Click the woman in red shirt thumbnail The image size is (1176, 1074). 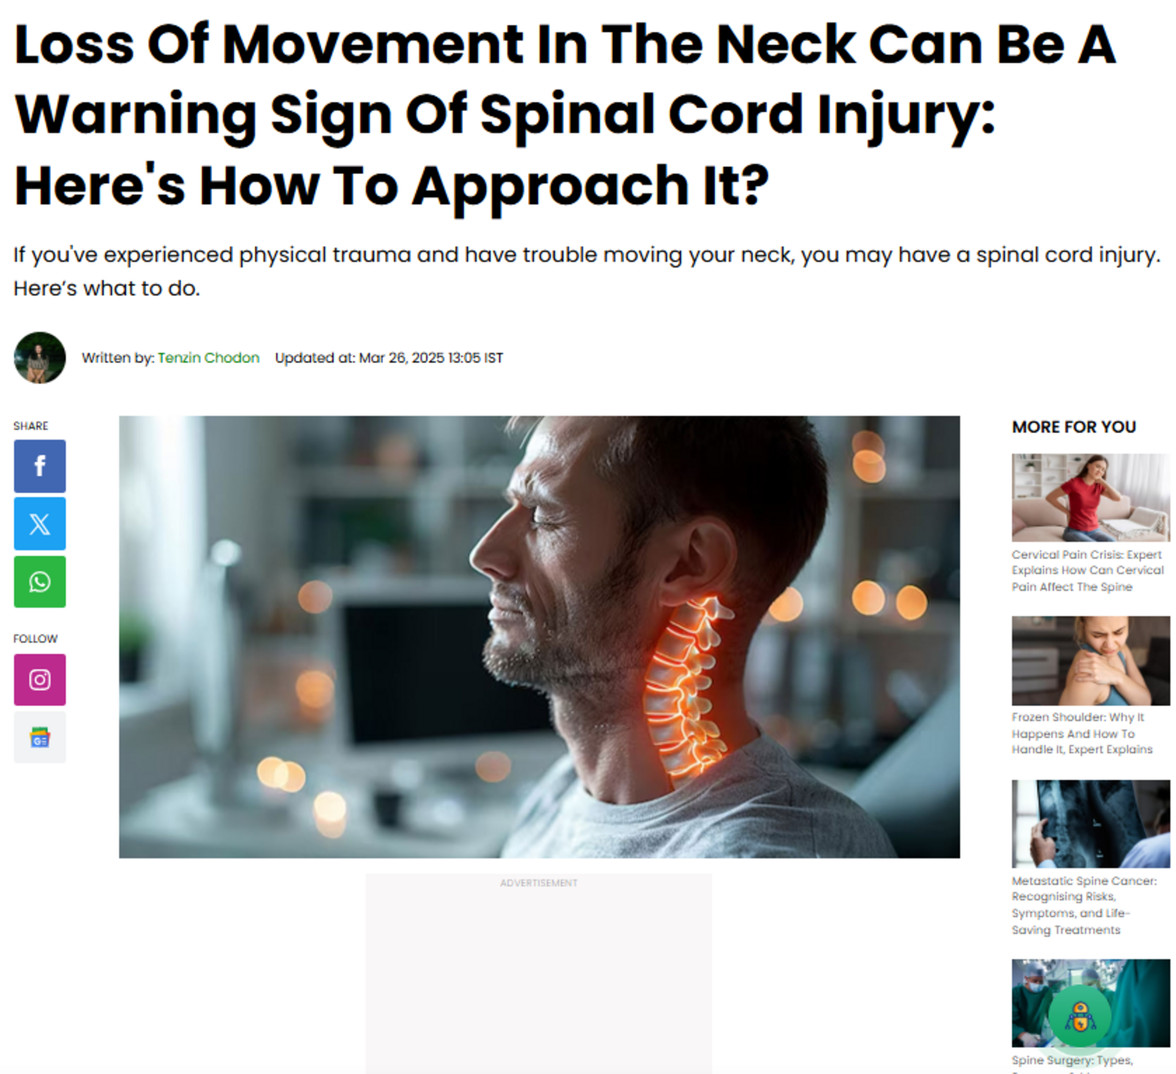pyautogui.click(x=1091, y=498)
